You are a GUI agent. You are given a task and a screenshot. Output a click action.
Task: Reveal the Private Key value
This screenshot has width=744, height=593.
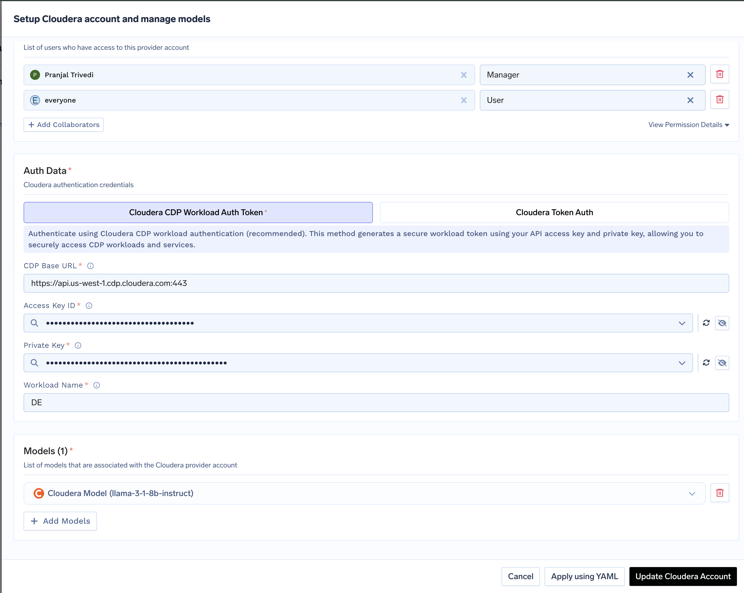(722, 363)
